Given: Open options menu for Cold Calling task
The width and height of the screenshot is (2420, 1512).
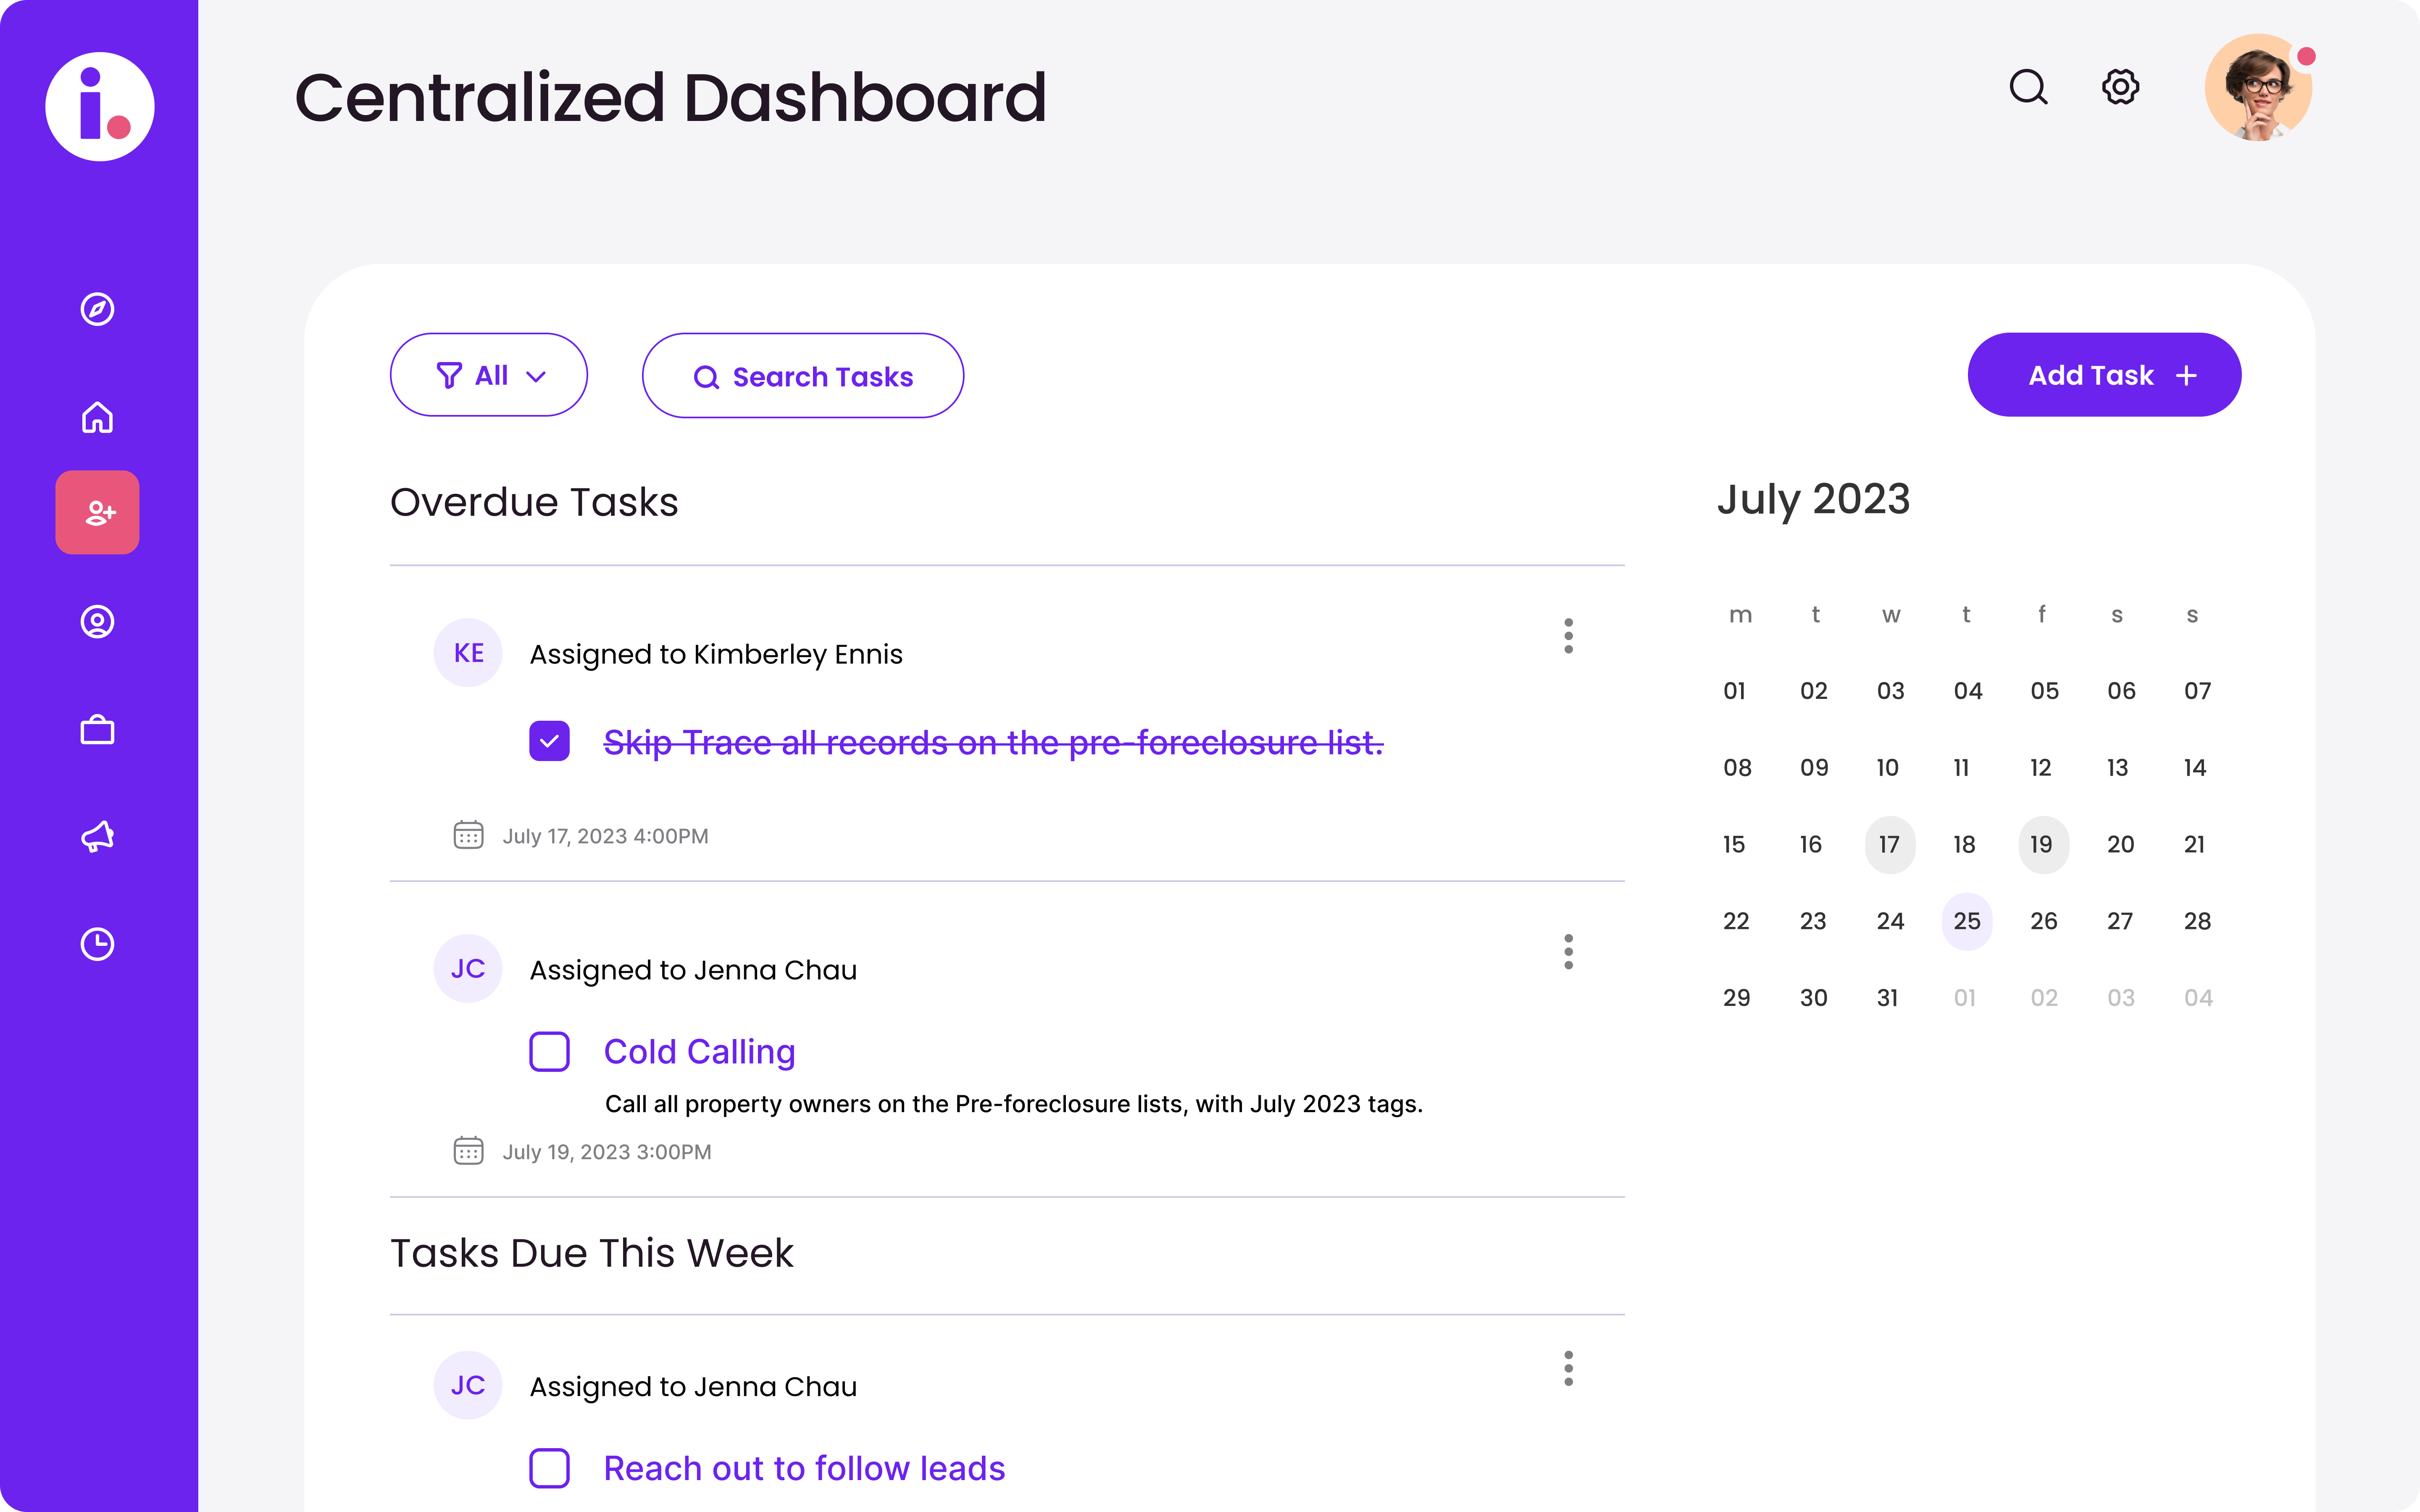Looking at the screenshot, I should pyautogui.click(x=1568, y=952).
